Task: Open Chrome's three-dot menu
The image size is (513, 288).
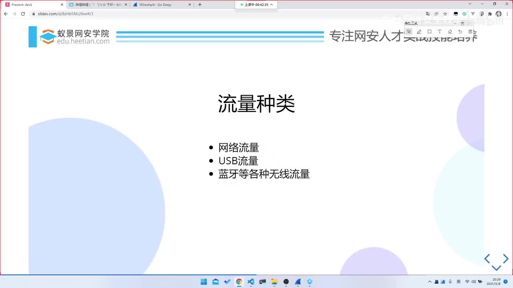Action: pyautogui.click(x=507, y=14)
